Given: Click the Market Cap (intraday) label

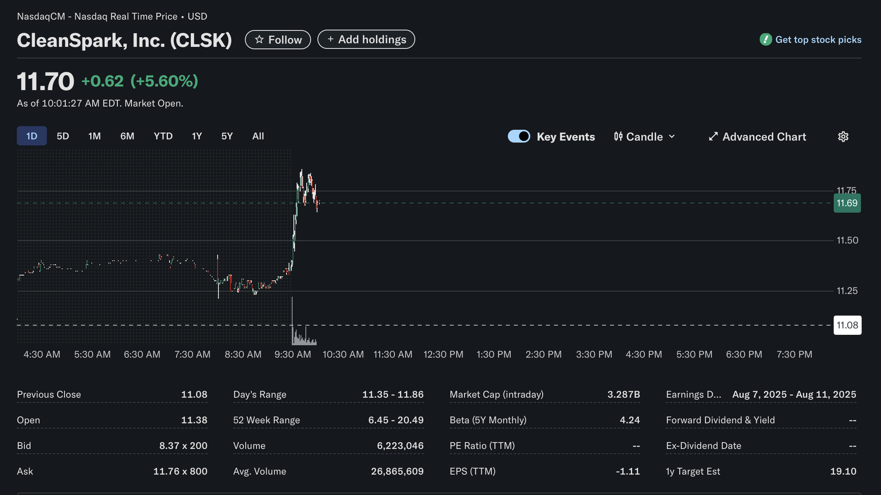Looking at the screenshot, I should pyautogui.click(x=497, y=394).
